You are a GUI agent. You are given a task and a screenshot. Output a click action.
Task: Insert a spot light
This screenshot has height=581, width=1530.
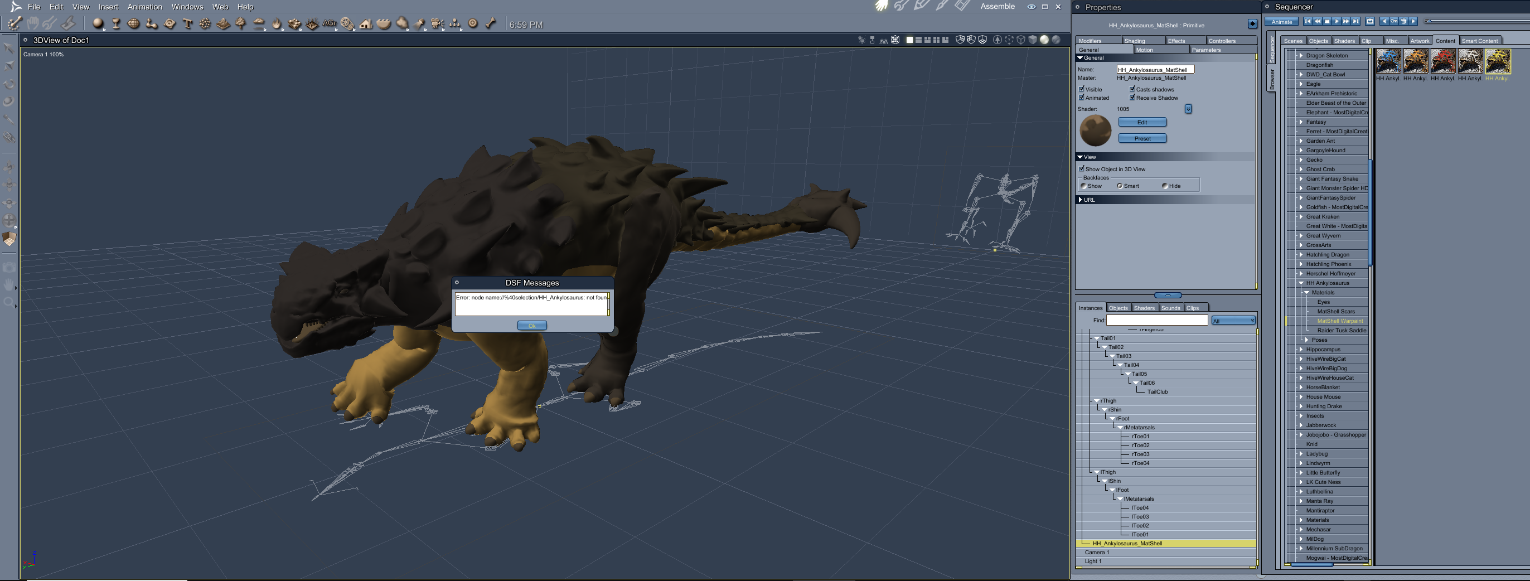click(x=419, y=24)
